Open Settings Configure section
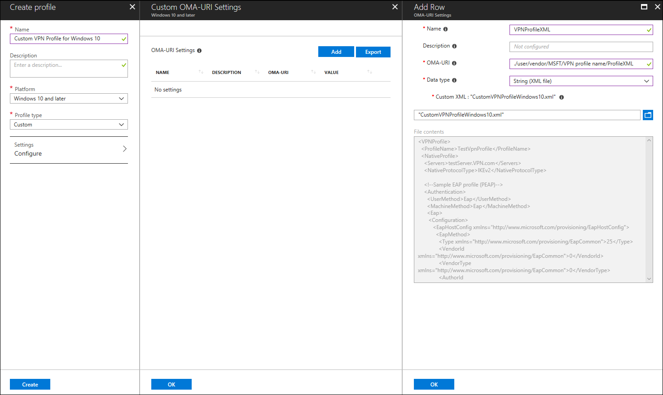This screenshot has height=395, width=663. [69, 150]
